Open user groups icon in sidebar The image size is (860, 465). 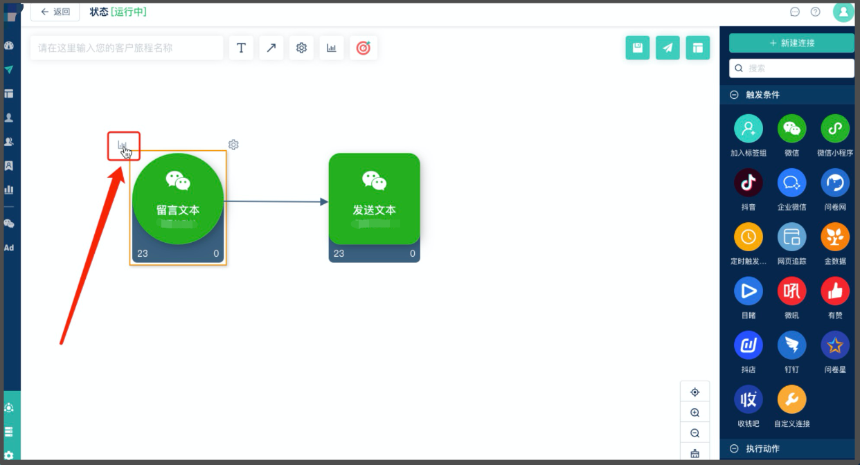pyautogui.click(x=9, y=141)
